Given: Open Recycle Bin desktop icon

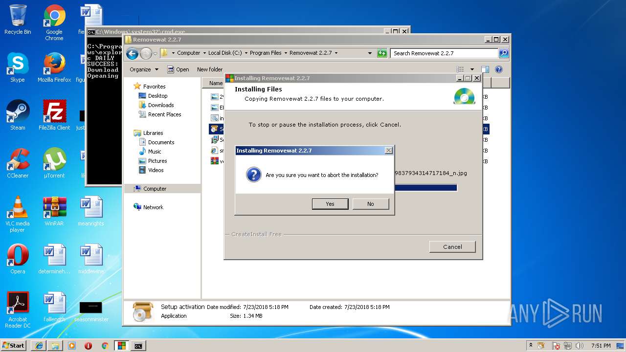Looking at the screenshot, I should (x=18, y=20).
